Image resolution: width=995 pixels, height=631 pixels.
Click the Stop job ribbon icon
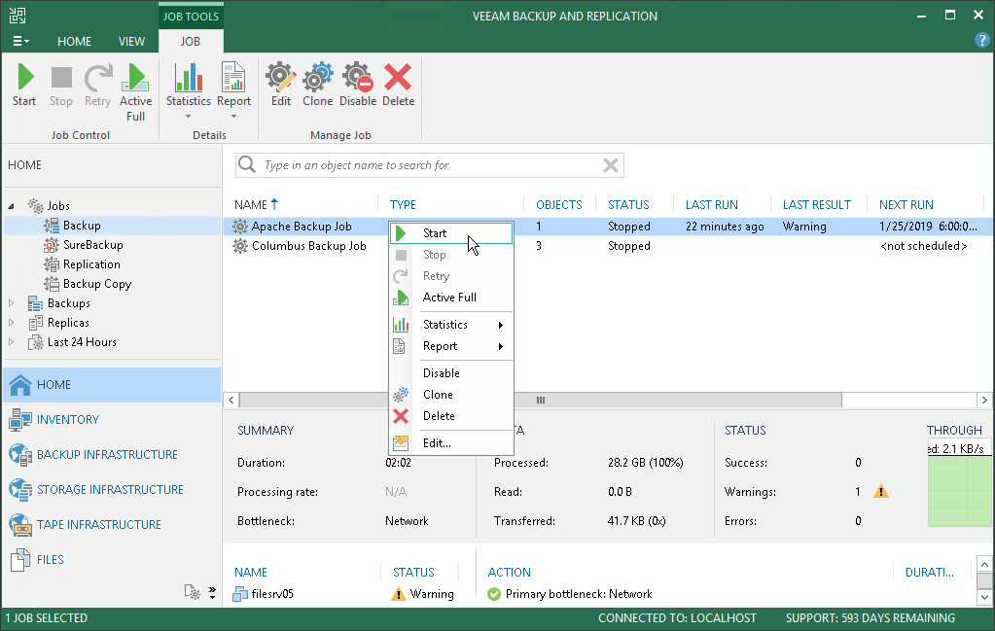coord(61,85)
